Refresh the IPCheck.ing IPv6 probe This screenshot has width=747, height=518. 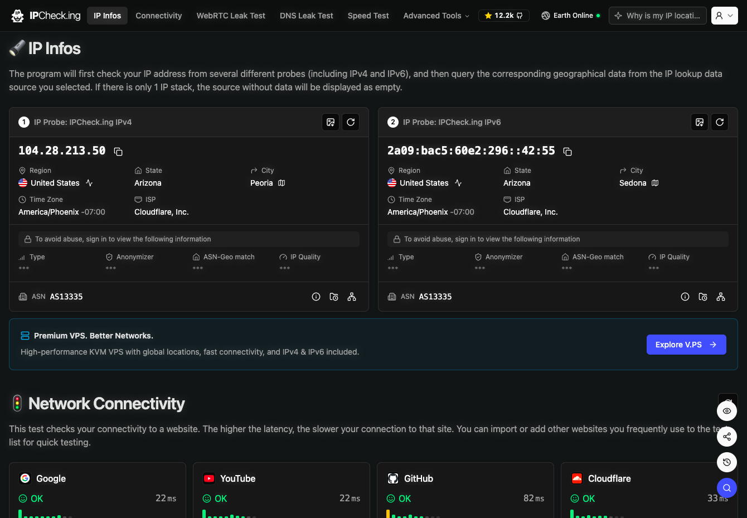tap(720, 122)
